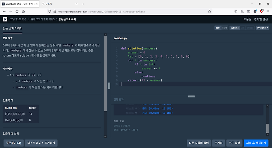
Task: Click the tracking protection shield icon
Action: click(x=50, y=12)
